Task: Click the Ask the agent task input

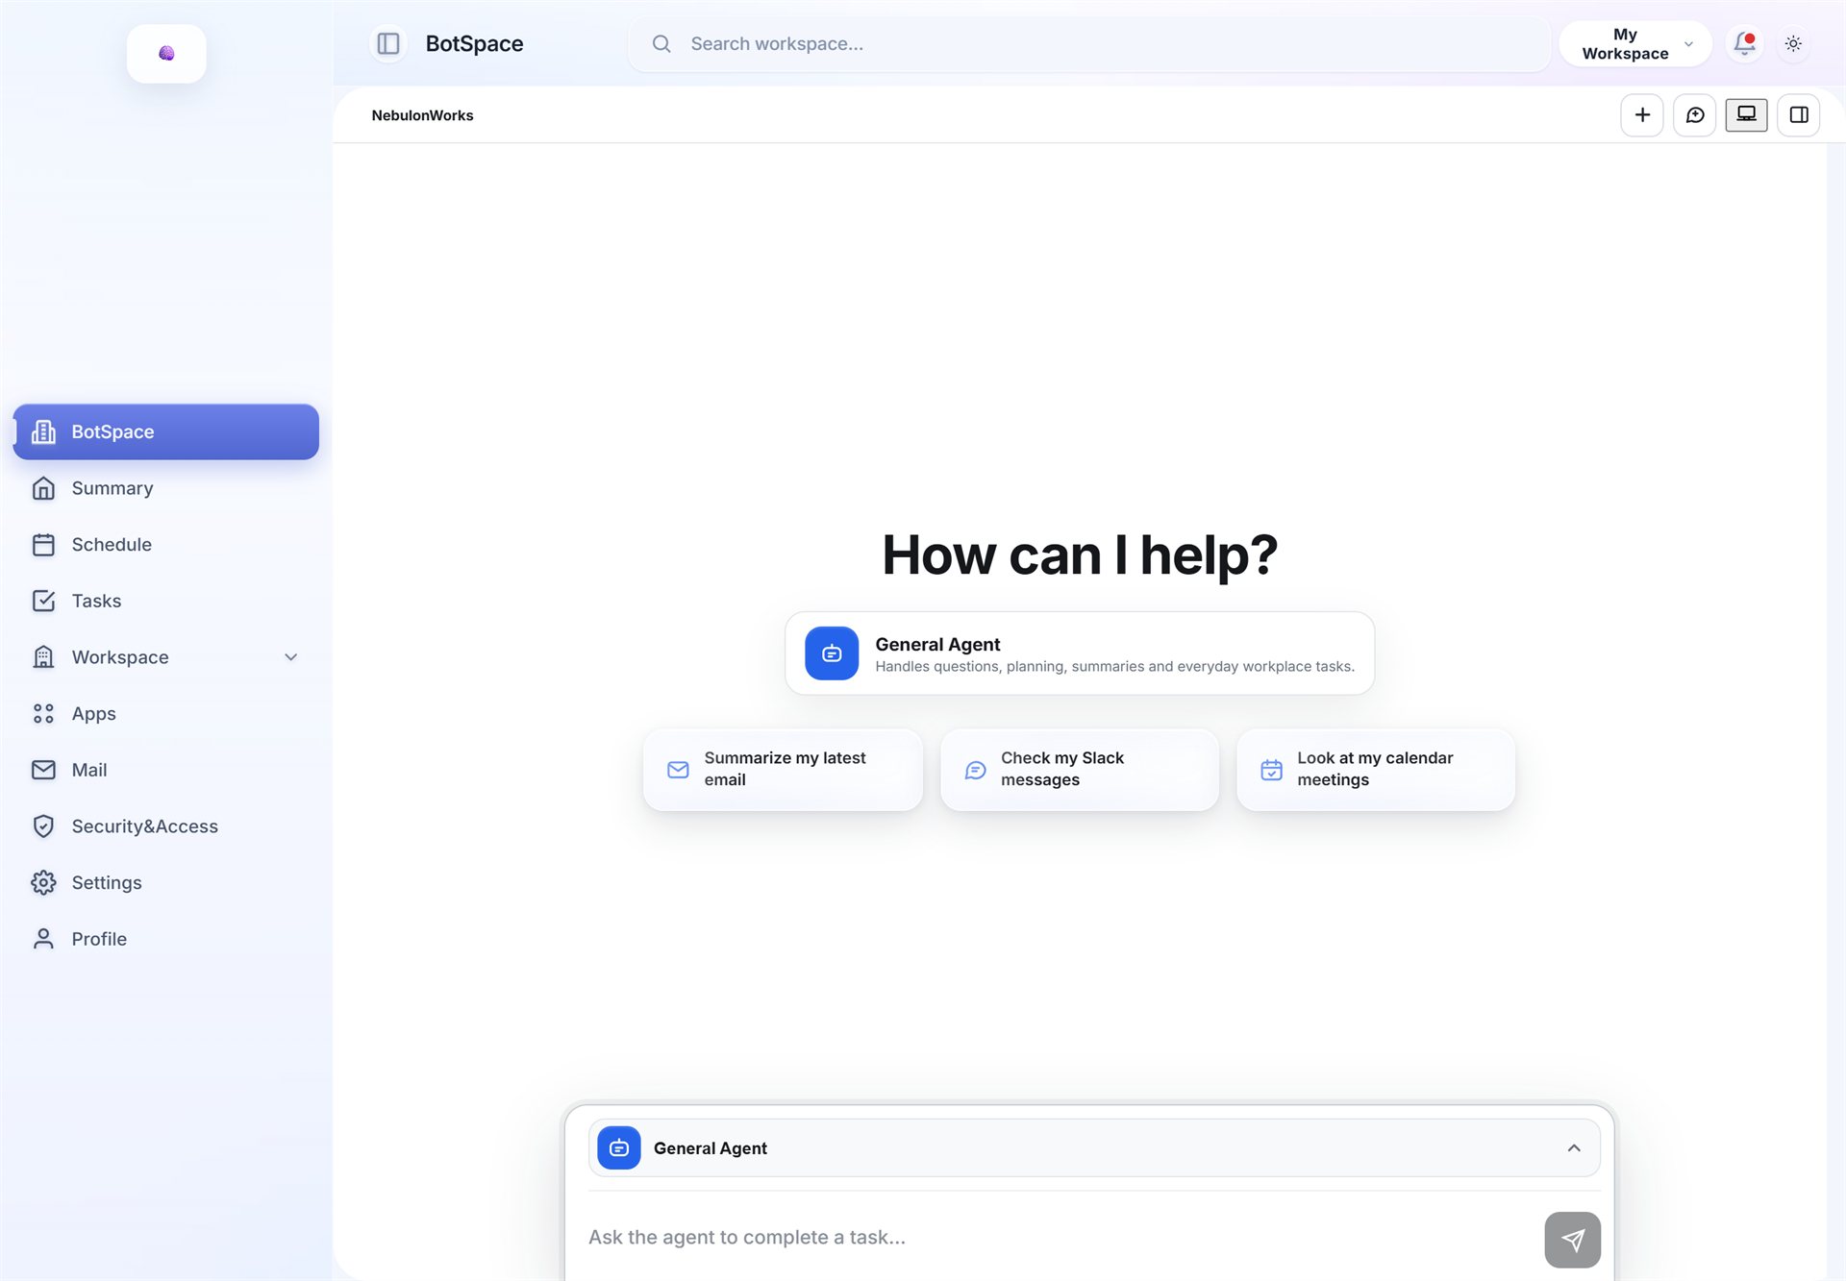Action: pyautogui.click(x=1058, y=1238)
